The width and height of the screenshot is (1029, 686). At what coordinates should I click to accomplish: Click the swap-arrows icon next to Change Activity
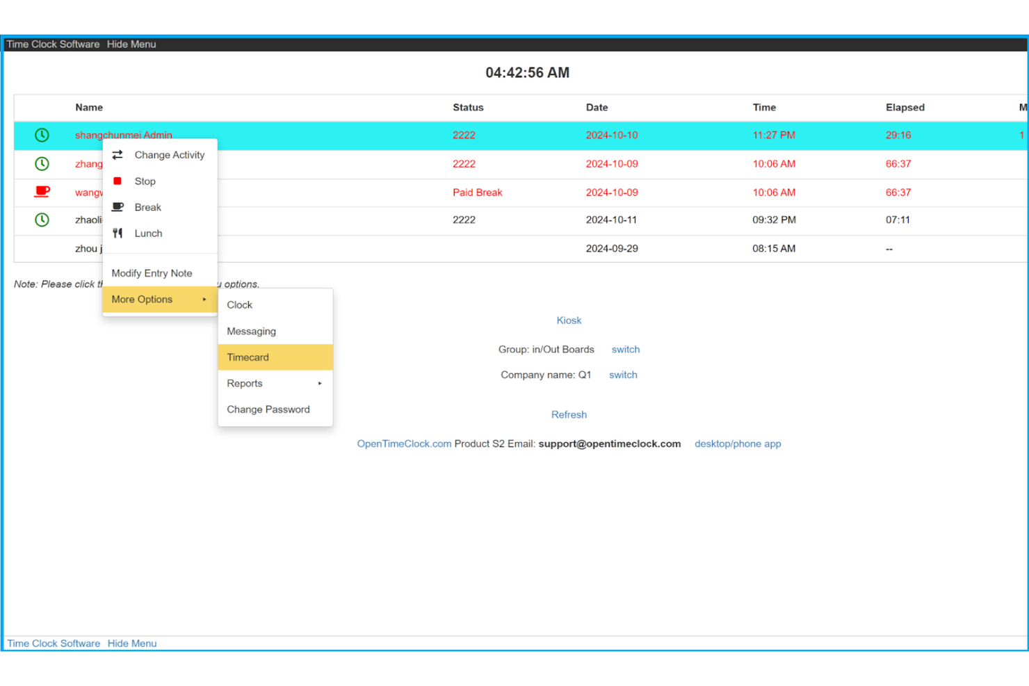pyautogui.click(x=117, y=154)
